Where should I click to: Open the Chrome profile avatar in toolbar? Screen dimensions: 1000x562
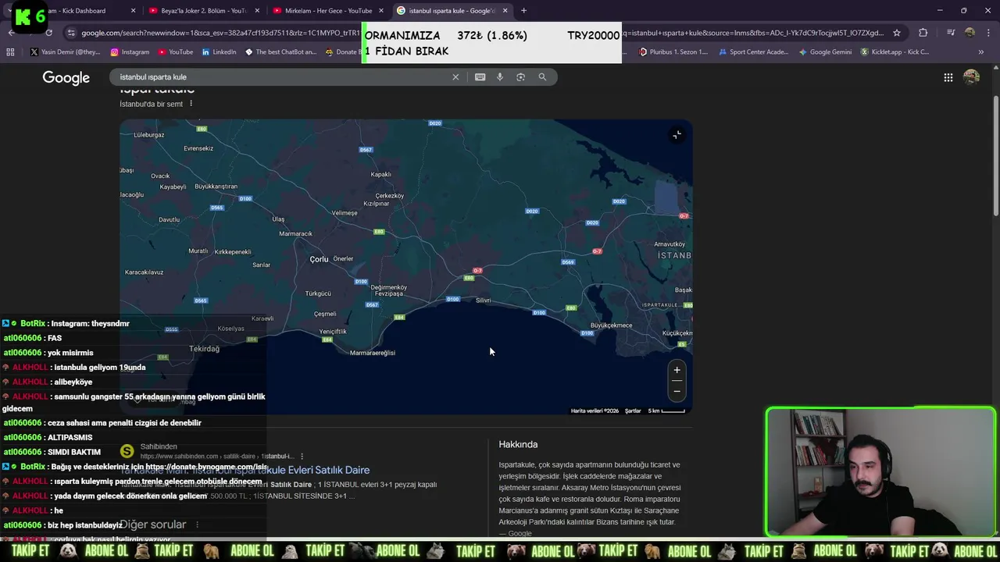pyautogui.click(x=970, y=33)
